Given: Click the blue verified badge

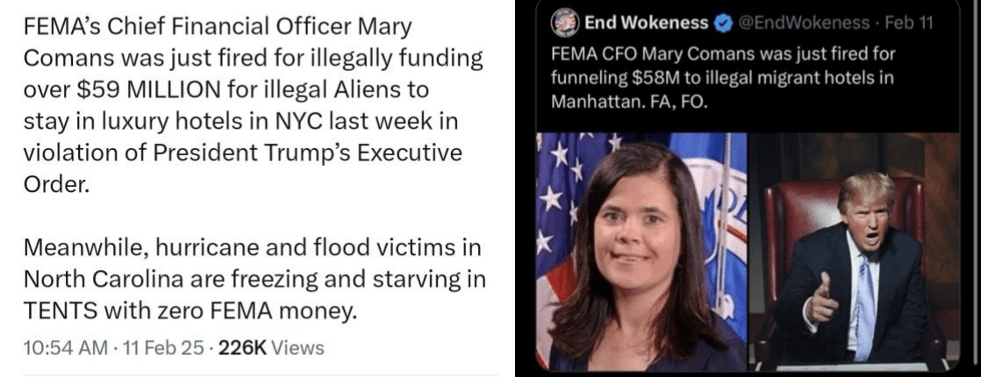Looking at the screenshot, I should (x=723, y=24).
